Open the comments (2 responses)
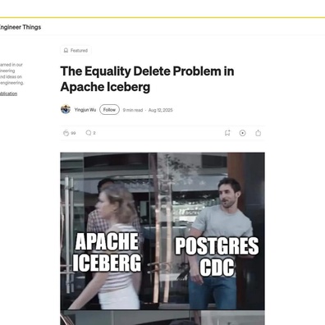Viewport: 325px width, 325px height. [x=89, y=133]
